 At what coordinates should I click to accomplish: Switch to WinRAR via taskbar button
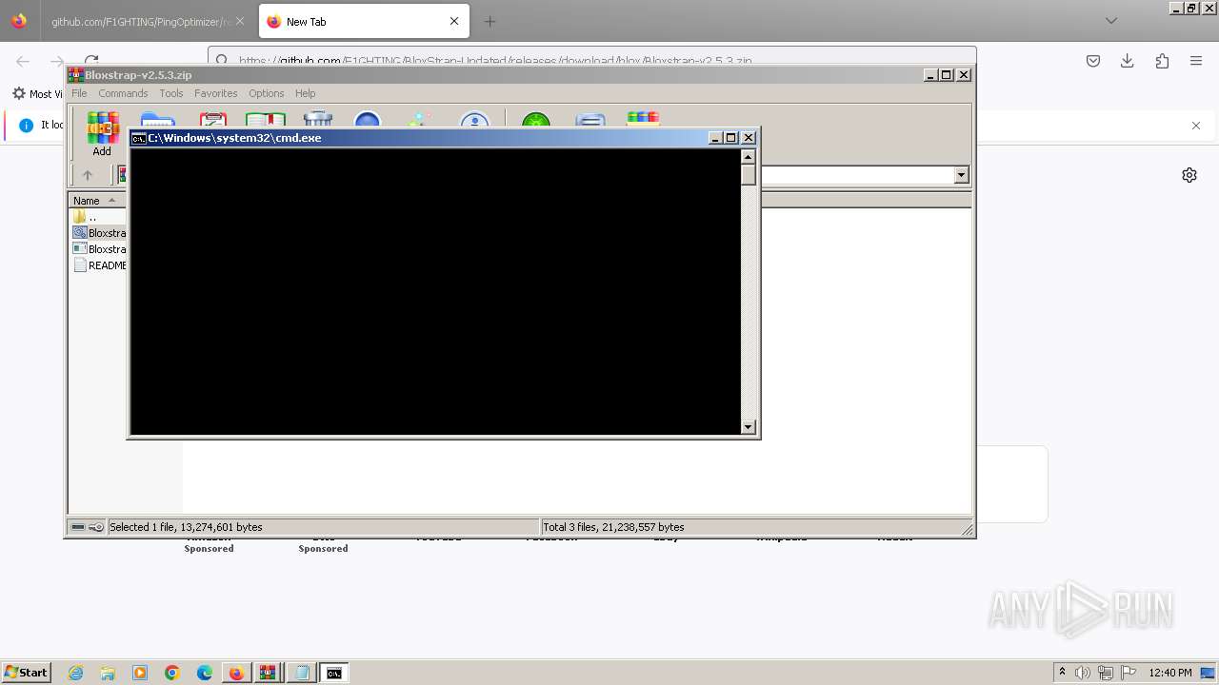coord(269,673)
